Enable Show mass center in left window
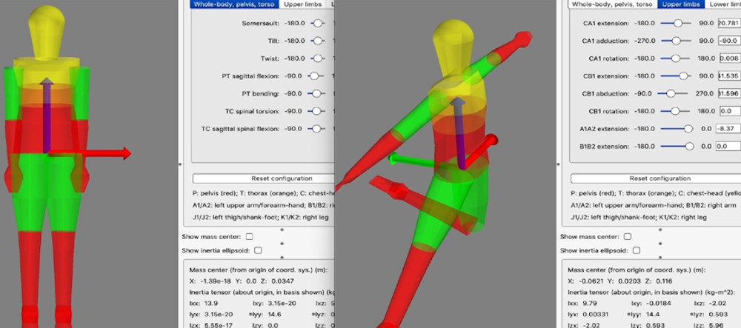This screenshot has width=741, height=328. (x=249, y=236)
